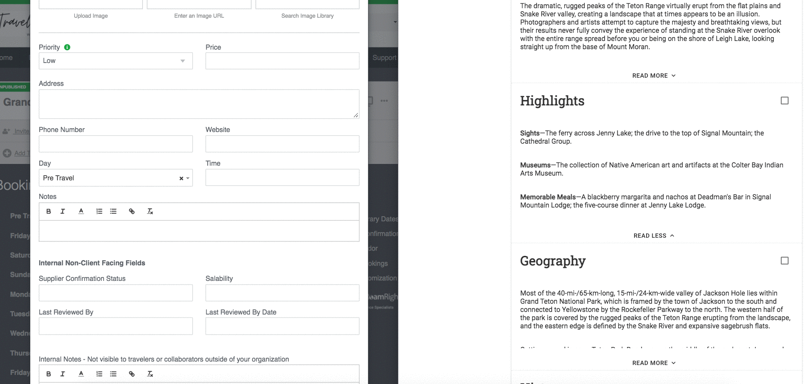Image resolution: width=811 pixels, height=384 pixels.
Task: Open the Day dropdown arrow
Action: point(188,178)
